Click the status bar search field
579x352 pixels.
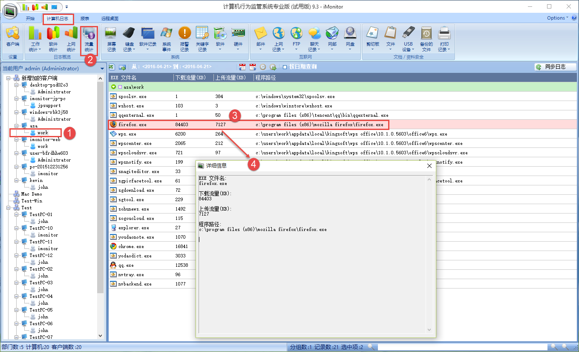[463, 347]
